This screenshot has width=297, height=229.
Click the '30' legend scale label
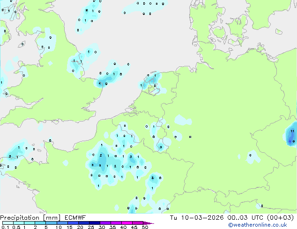coord(102,227)
